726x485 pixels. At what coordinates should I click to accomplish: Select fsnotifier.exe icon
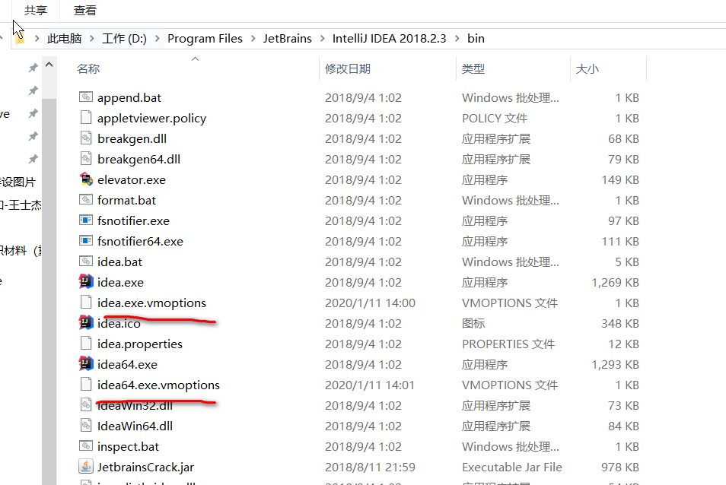86,220
